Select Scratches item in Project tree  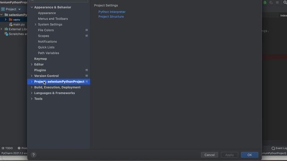tap(18, 34)
